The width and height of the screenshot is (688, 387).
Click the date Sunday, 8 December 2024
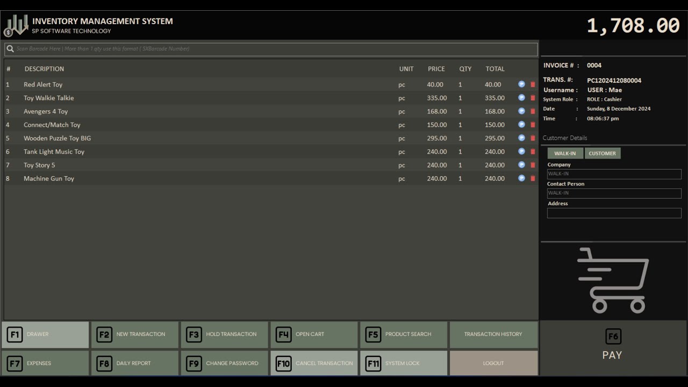point(619,109)
